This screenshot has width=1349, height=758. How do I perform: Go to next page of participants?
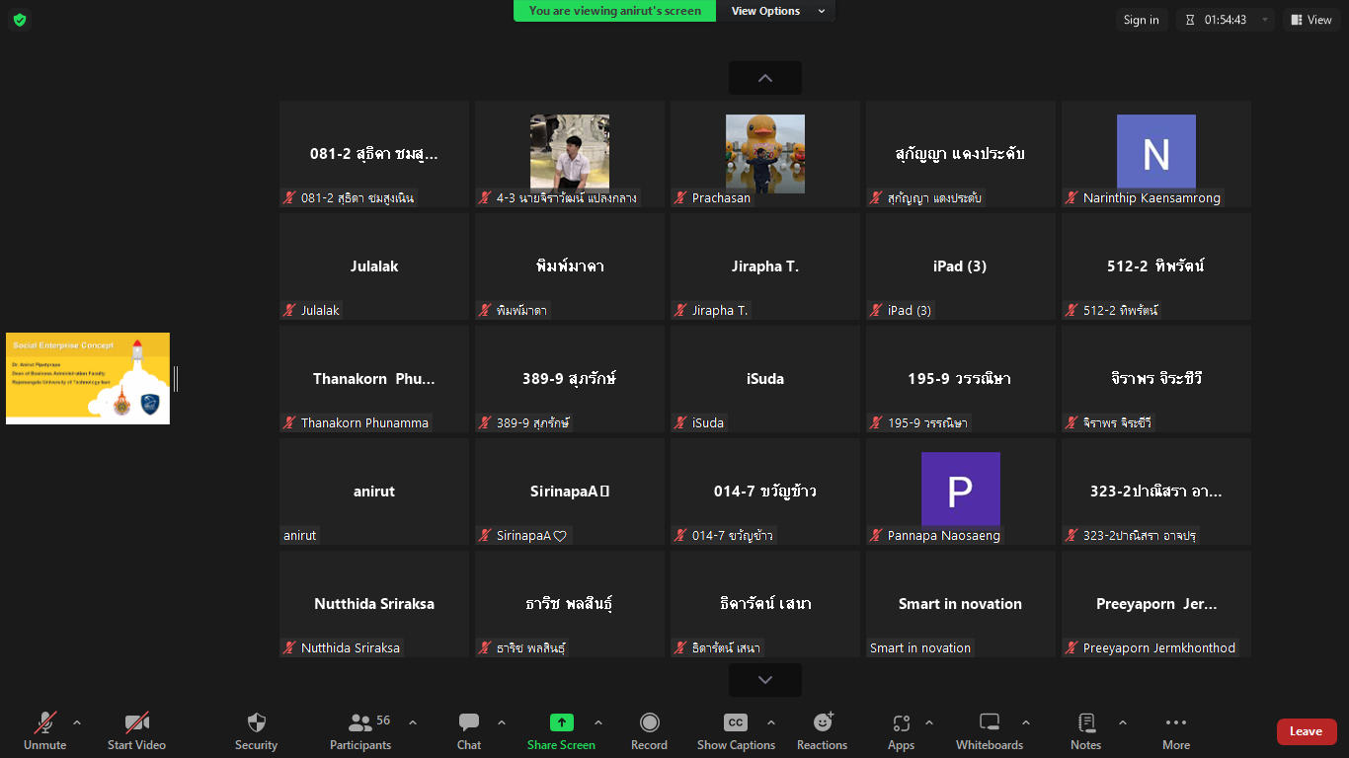tap(765, 680)
